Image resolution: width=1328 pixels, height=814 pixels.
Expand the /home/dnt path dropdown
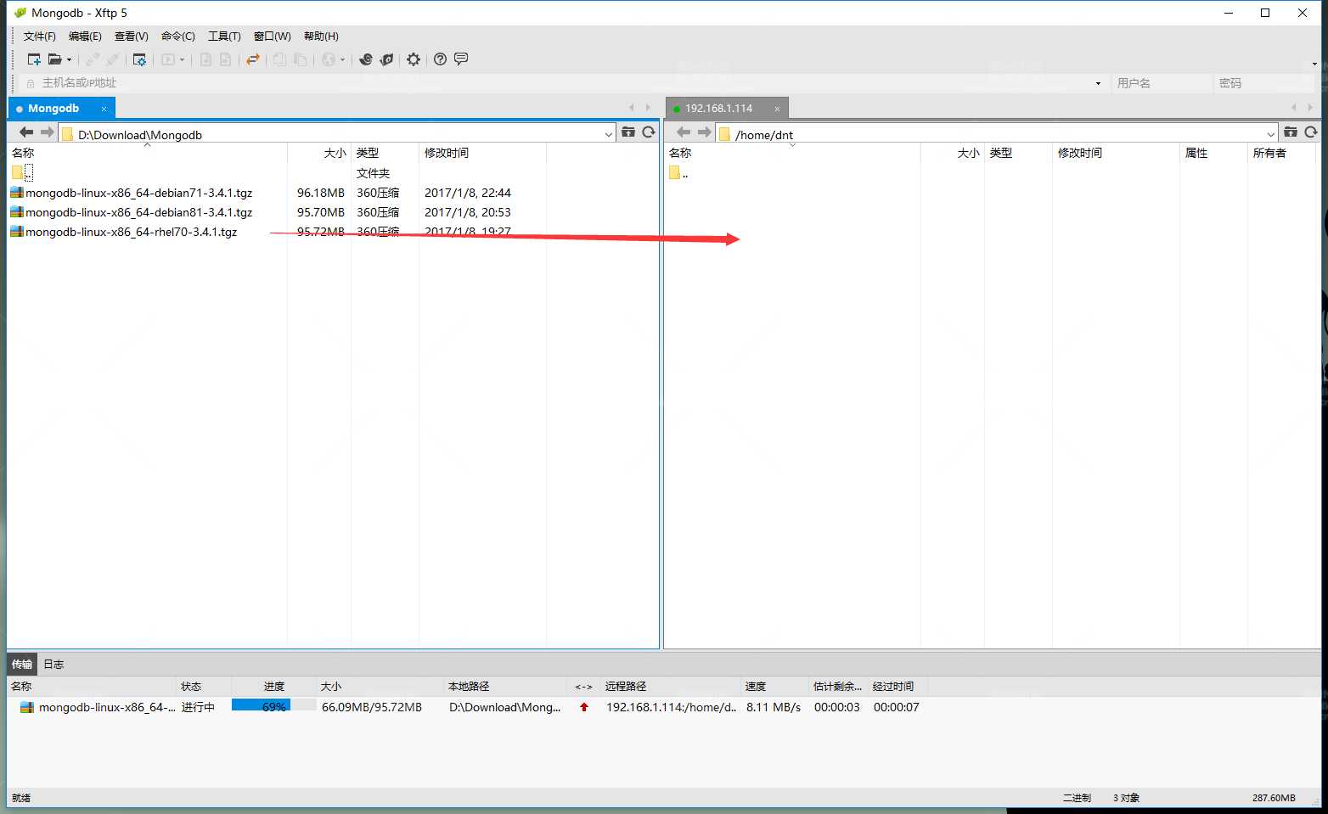click(1271, 134)
